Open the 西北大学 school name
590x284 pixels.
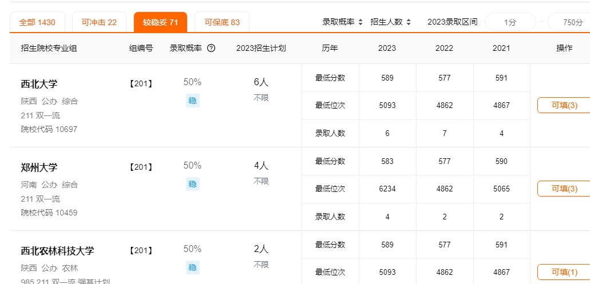point(39,84)
